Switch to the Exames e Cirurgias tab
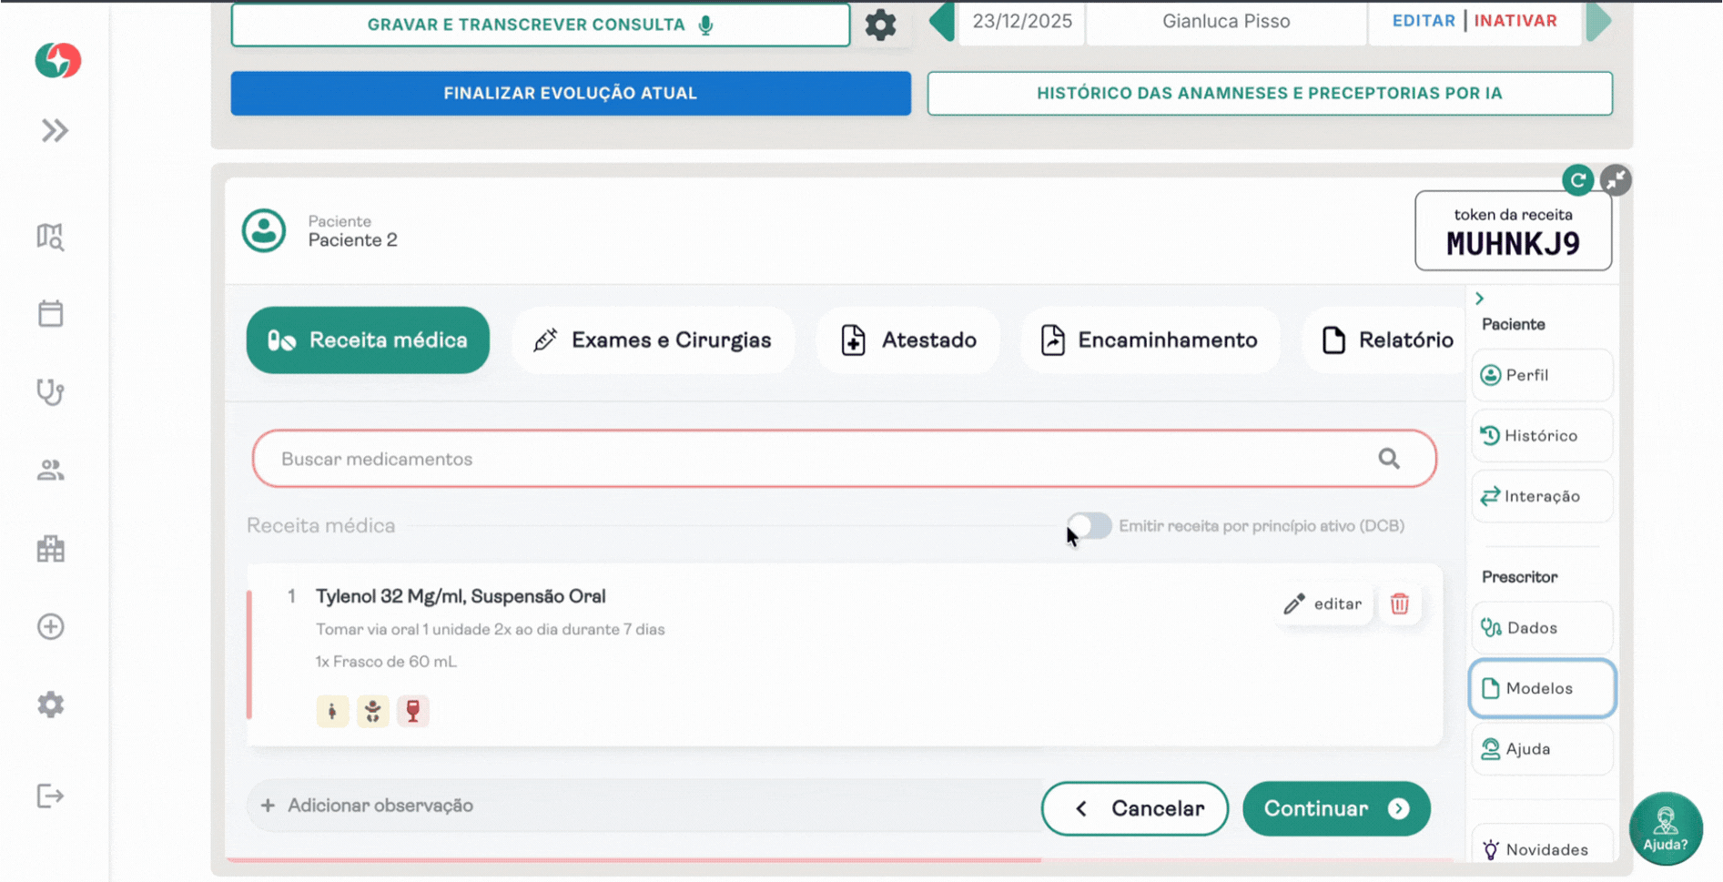 pyautogui.click(x=653, y=340)
